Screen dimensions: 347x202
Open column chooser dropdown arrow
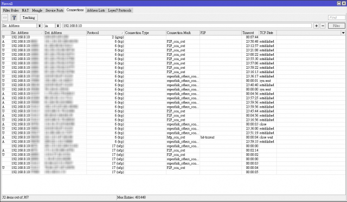point(343,33)
